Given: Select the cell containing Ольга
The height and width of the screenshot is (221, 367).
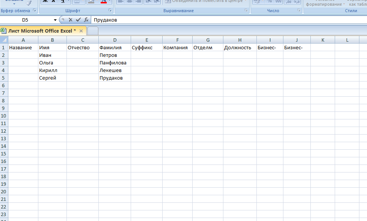Looking at the screenshot, I should 52,63.
